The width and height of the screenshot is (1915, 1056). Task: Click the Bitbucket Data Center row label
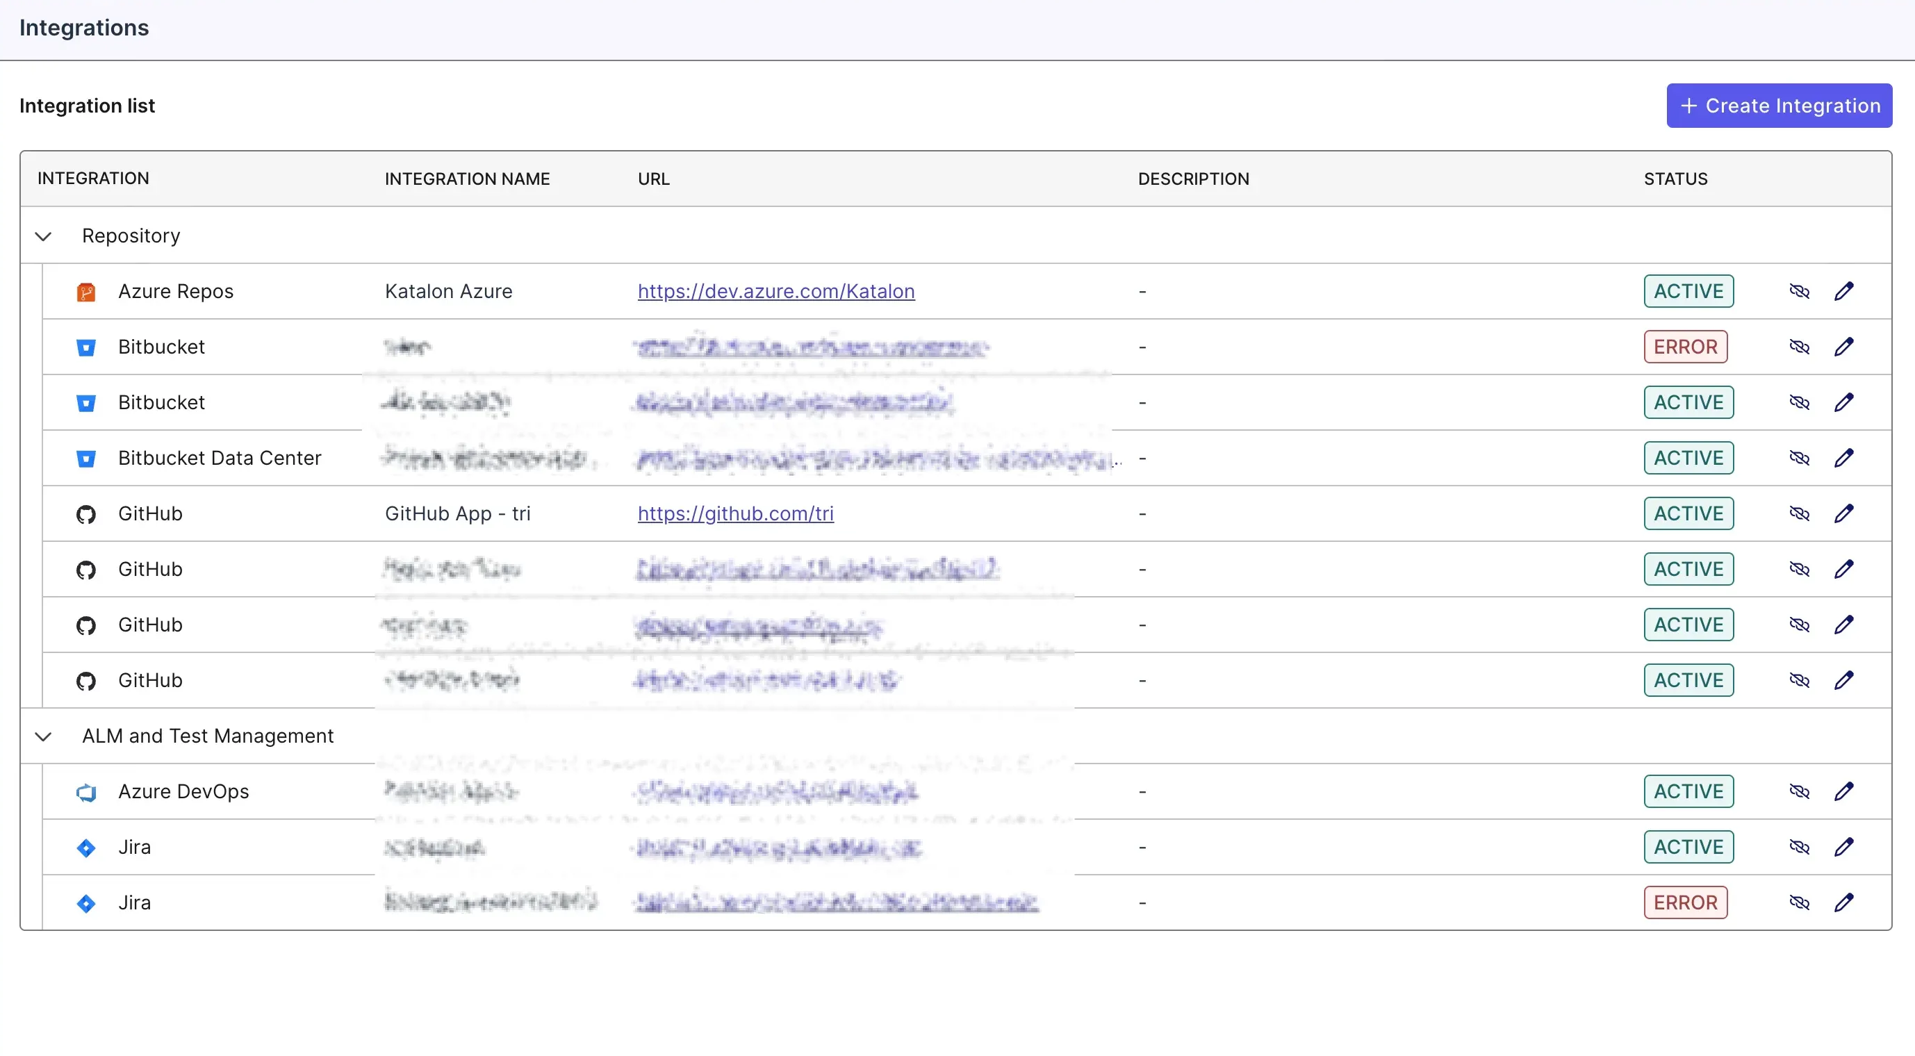coord(220,458)
